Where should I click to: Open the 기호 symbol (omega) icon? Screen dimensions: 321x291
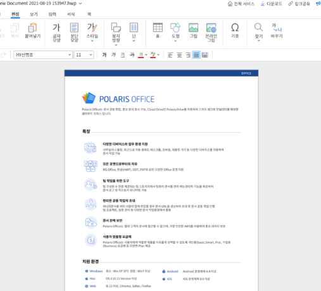(x=235, y=30)
